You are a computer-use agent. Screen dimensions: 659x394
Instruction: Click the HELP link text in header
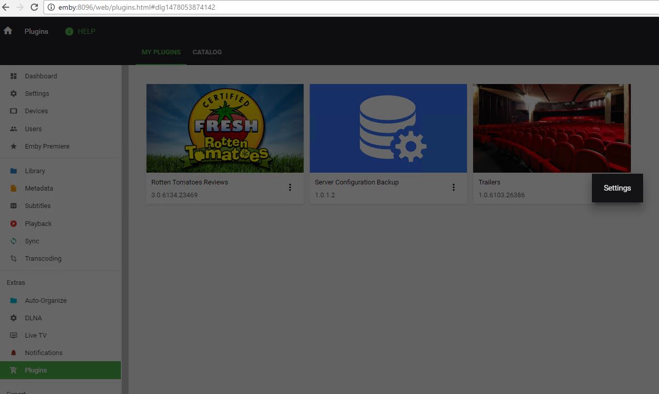tap(87, 31)
